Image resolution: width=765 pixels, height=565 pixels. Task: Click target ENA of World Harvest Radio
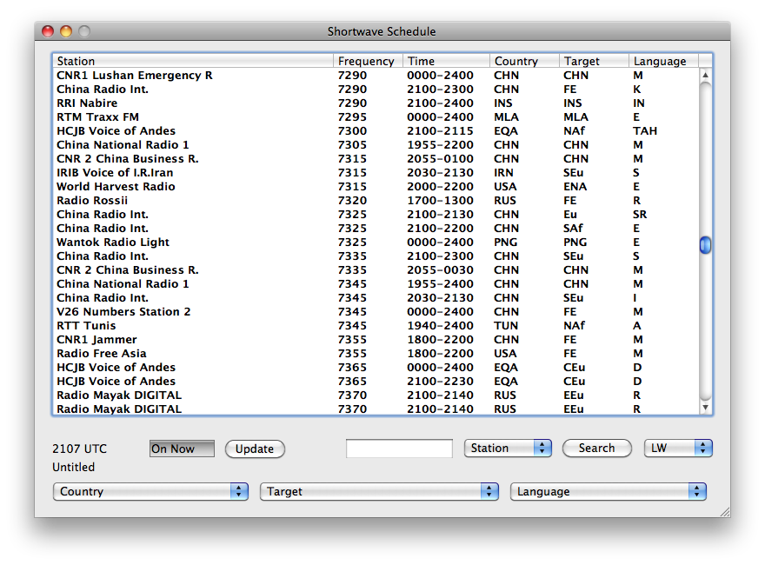(575, 186)
